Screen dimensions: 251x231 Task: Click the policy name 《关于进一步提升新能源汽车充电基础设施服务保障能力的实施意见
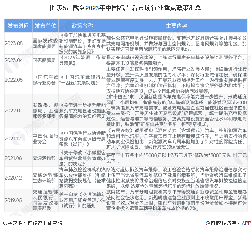click(82, 111)
